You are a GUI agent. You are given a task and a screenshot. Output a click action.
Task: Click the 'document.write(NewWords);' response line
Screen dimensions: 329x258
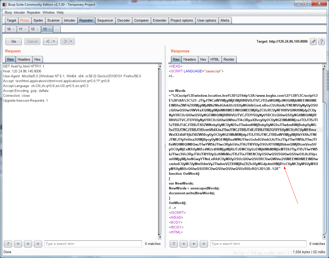pos(192,193)
